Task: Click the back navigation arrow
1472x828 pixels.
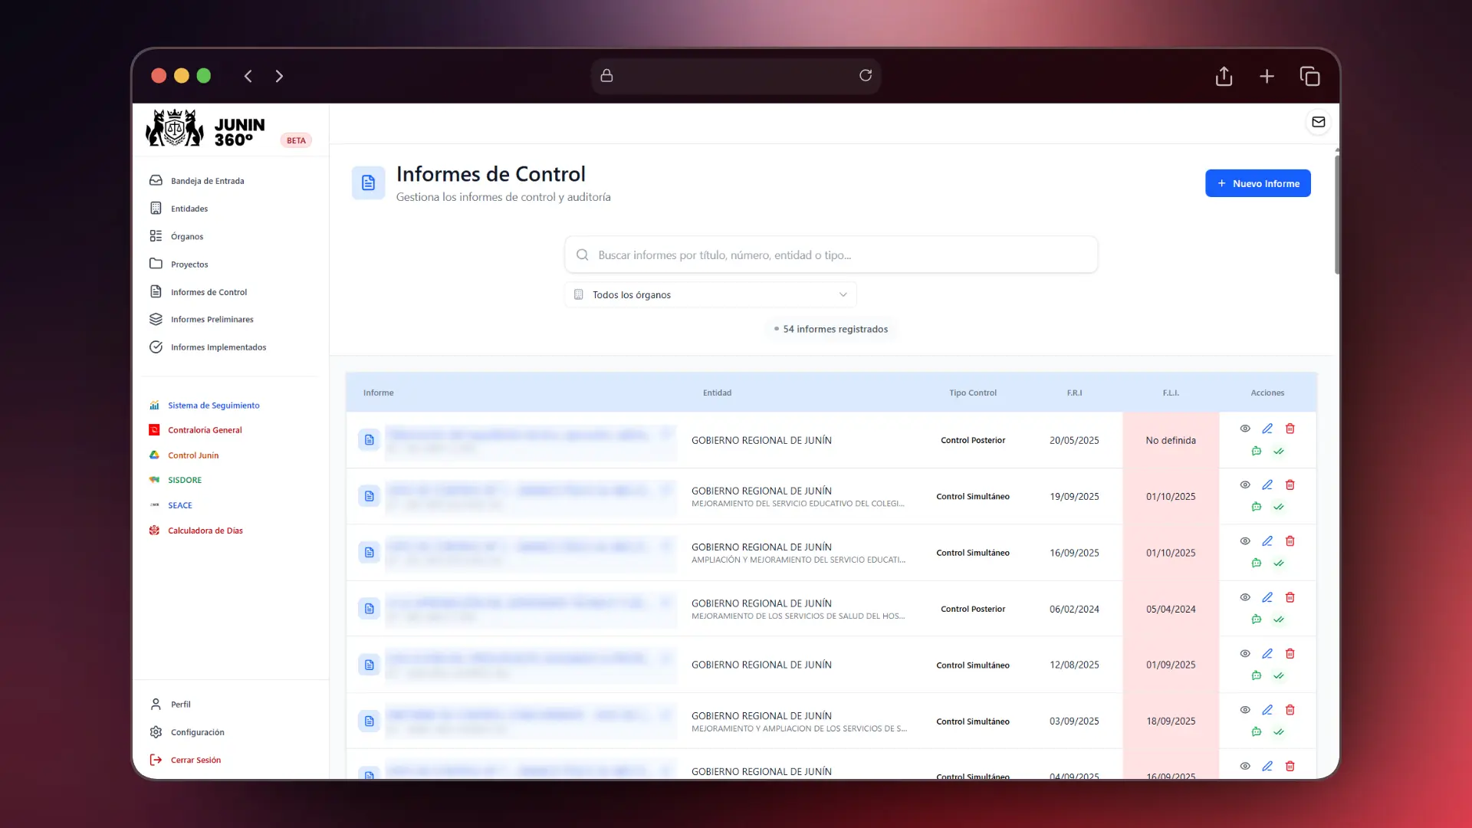Action: coord(248,76)
